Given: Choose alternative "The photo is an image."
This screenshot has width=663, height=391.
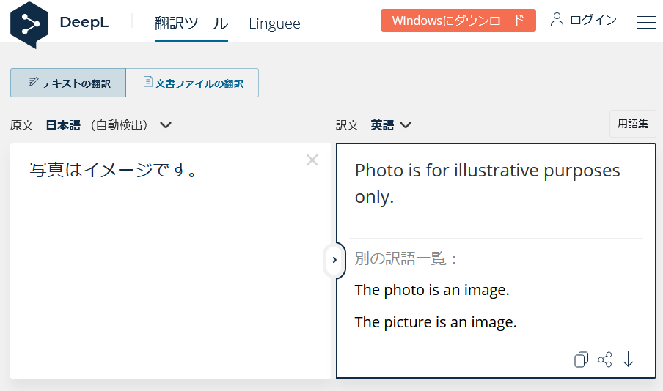Looking at the screenshot, I should pyautogui.click(x=432, y=290).
